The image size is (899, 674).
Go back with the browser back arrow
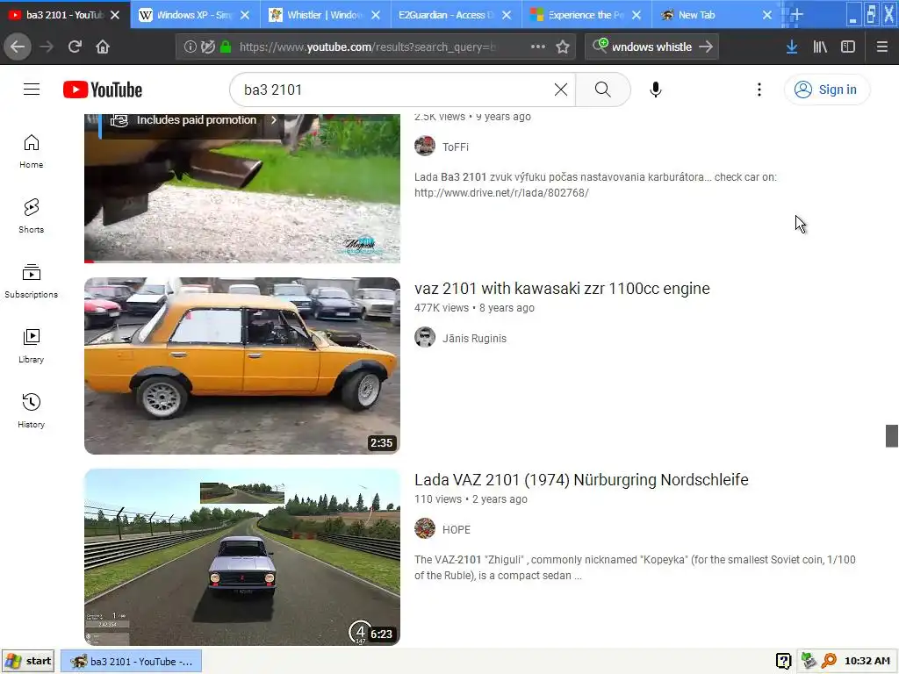pos(18,47)
